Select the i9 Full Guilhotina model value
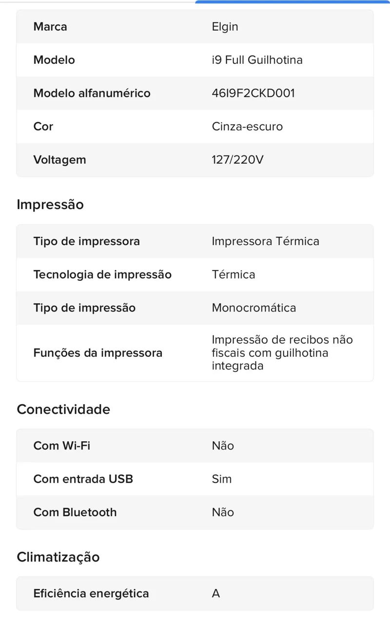This screenshot has height=624, width=390. click(x=257, y=60)
